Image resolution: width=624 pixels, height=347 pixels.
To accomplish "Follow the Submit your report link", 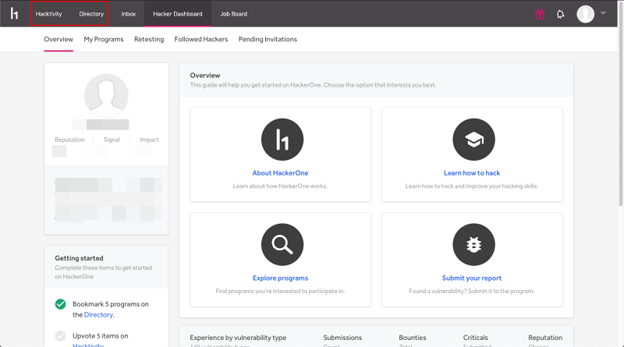I will (x=472, y=278).
